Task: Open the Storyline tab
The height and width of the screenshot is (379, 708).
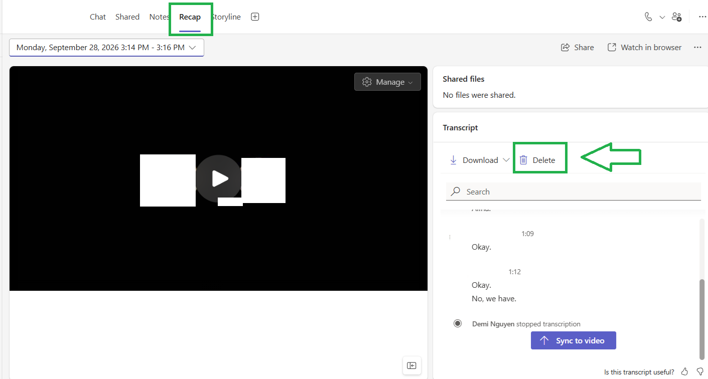Action: (x=226, y=17)
